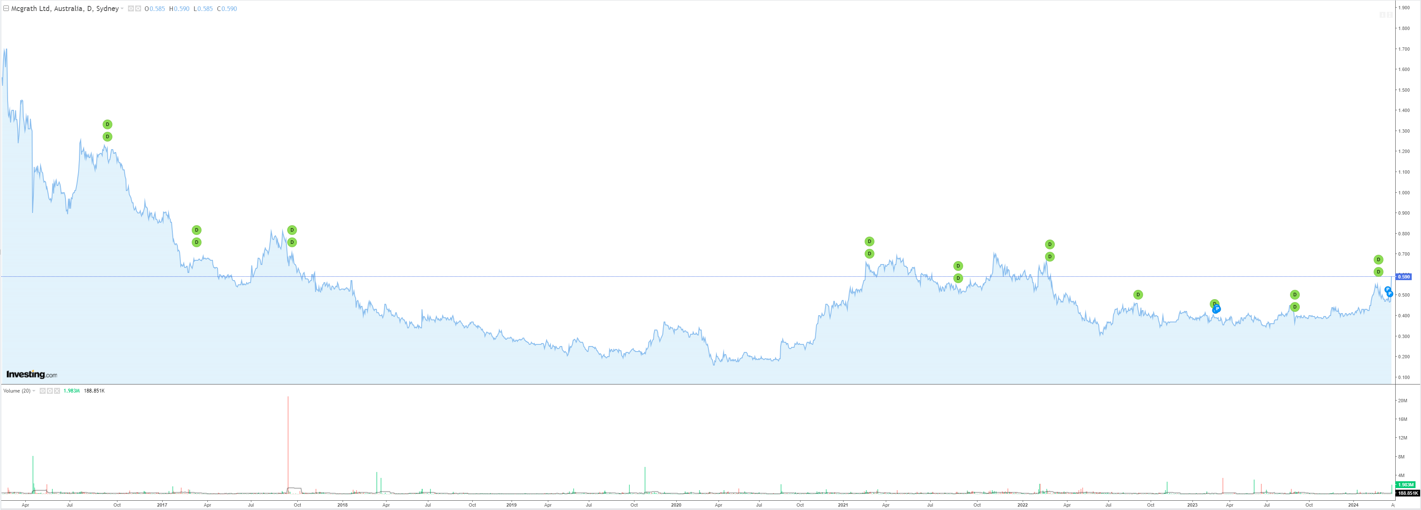Click the 2020 label on time axis

(676, 505)
